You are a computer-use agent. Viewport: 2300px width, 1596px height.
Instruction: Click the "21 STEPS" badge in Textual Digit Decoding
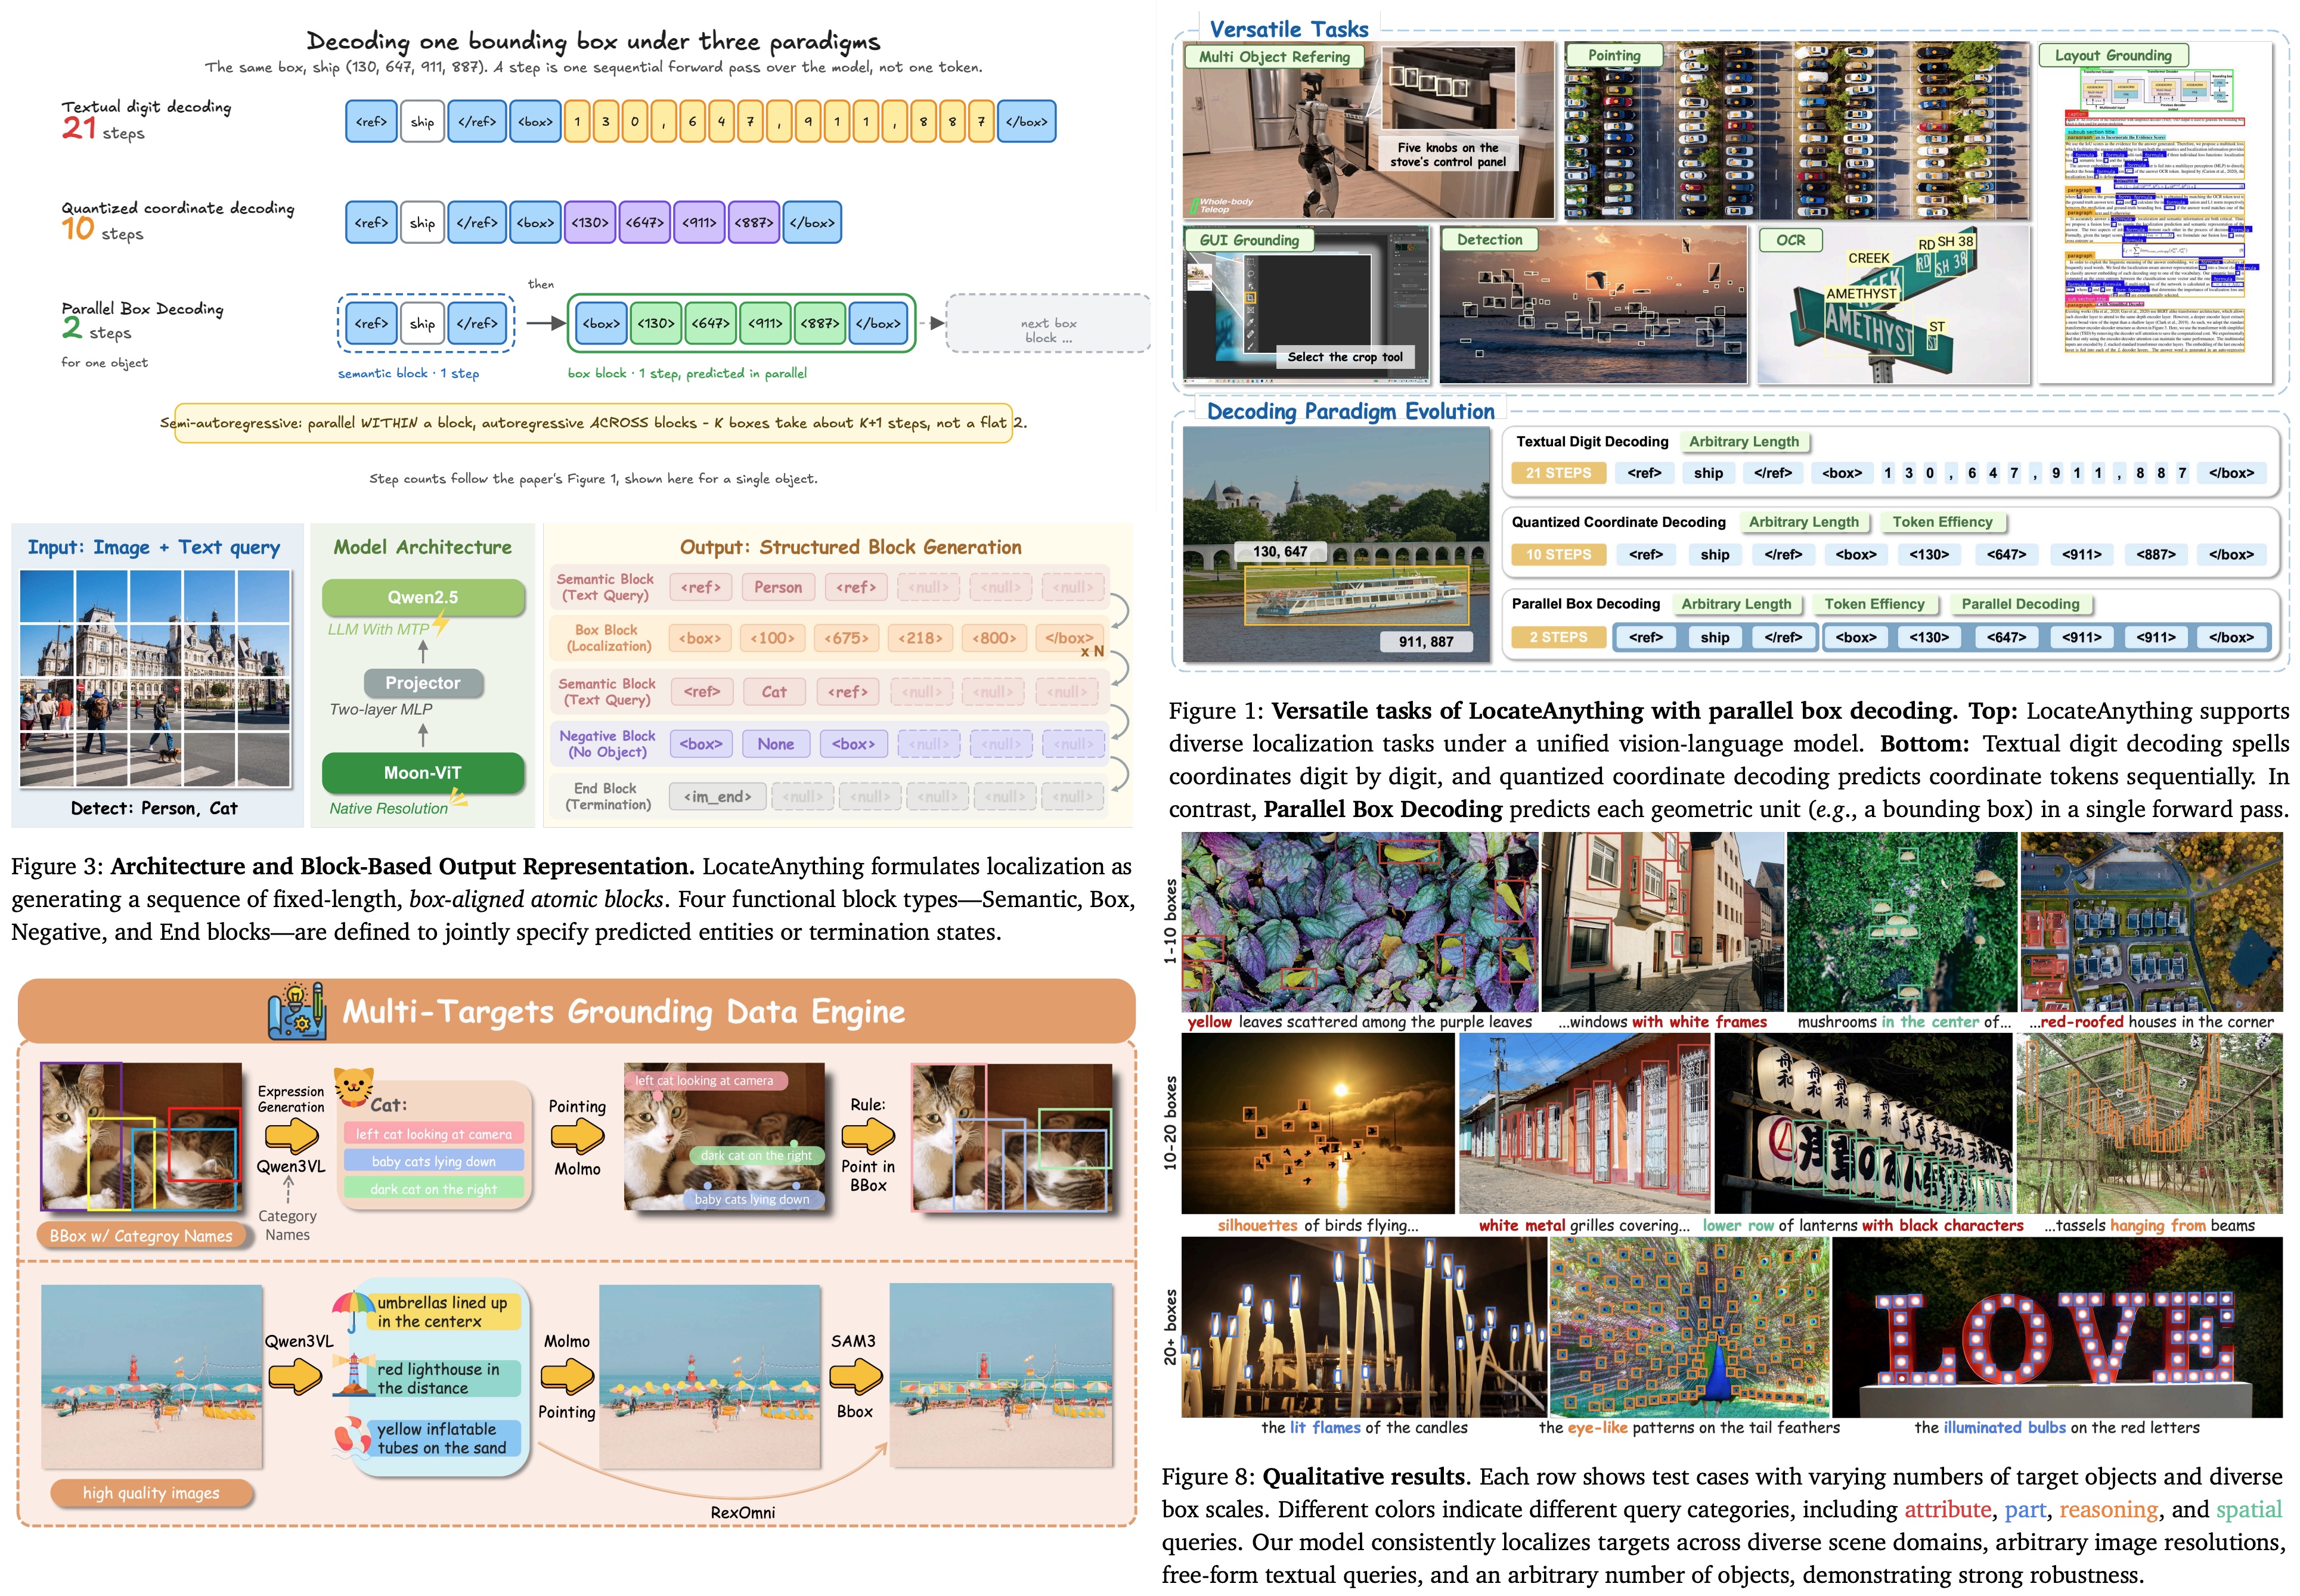click(x=1558, y=473)
